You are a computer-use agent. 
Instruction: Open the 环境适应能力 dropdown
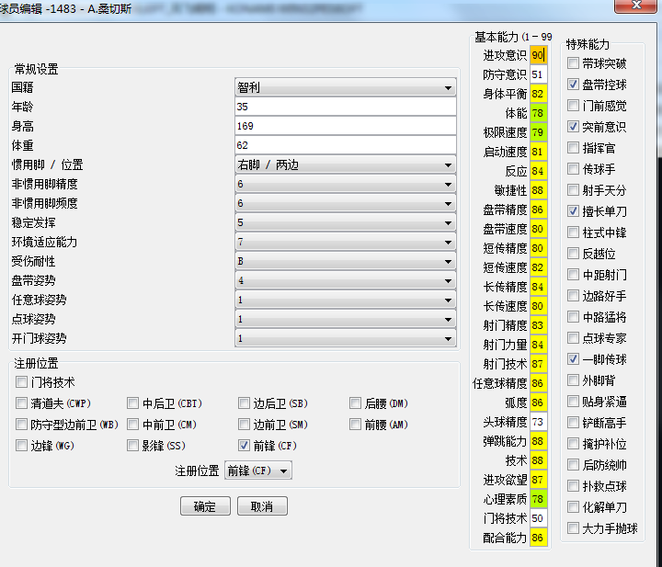coord(346,243)
